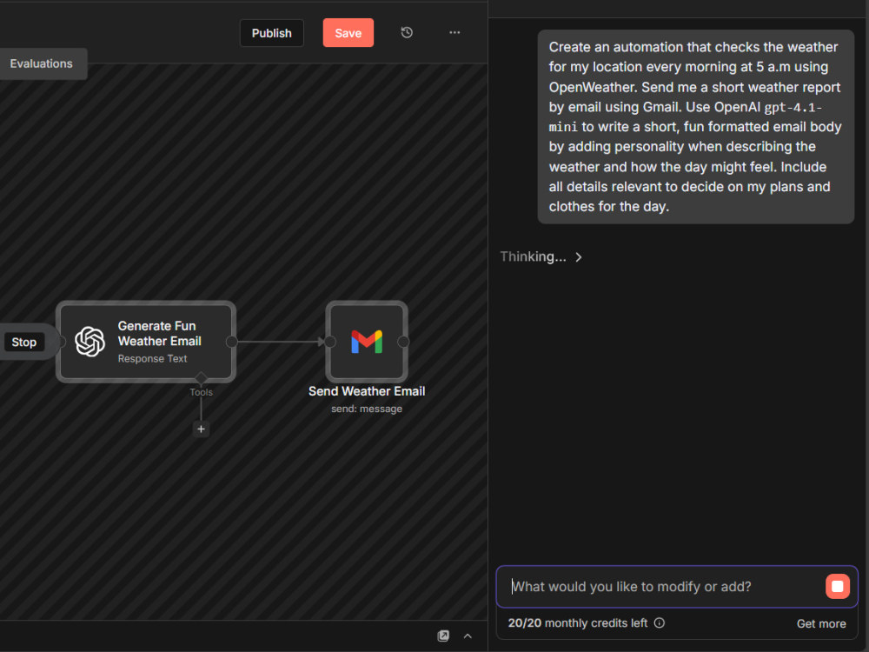Stop the AI generation with the red square button

click(x=837, y=587)
